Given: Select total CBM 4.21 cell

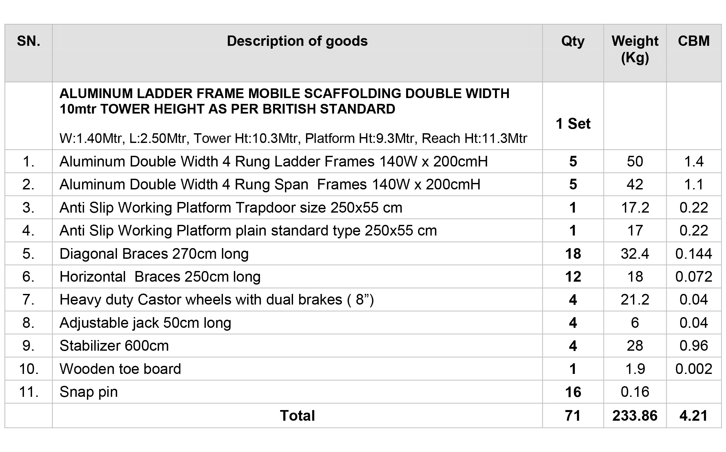Looking at the screenshot, I should 694,416.
